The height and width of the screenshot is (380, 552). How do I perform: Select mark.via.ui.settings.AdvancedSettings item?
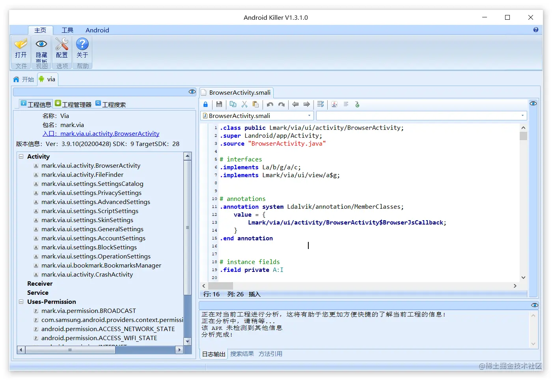tap(96, 202)
